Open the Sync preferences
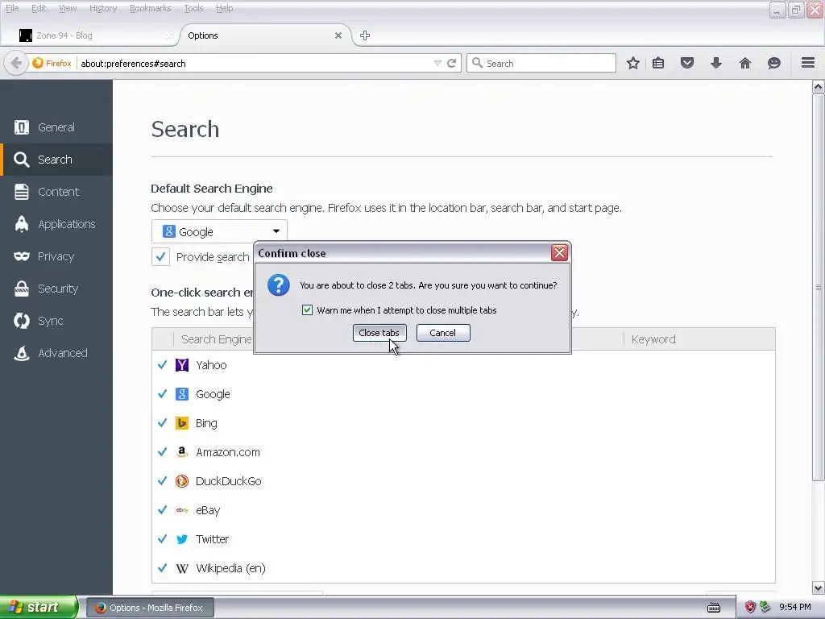 [x=56, y=321]
